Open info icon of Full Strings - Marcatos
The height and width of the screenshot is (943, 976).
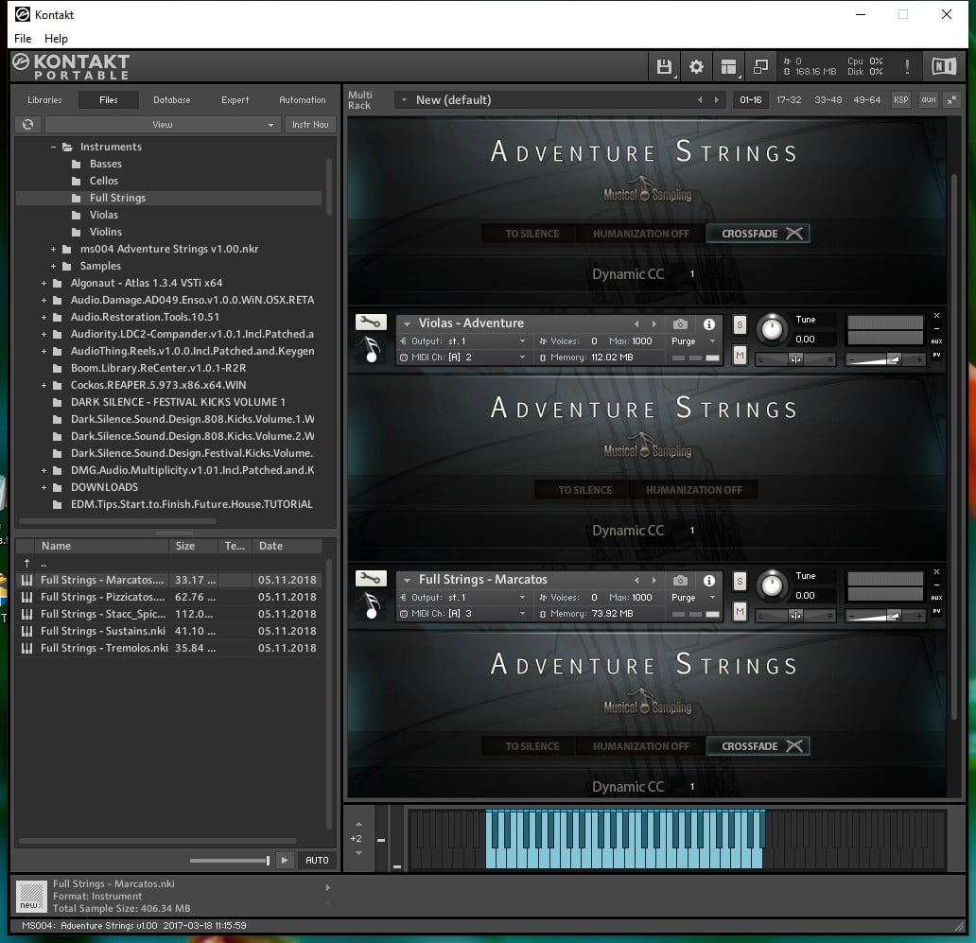(709, 580)
